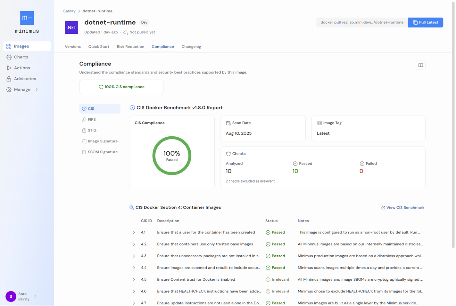Viewport: 456px width, 306px height.
Task: Click "2 checks excluded as irrelevant" text
Action: click(x=250, y=181)
